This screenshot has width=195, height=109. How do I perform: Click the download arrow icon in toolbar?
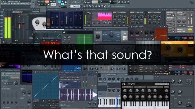coord(109,6)
